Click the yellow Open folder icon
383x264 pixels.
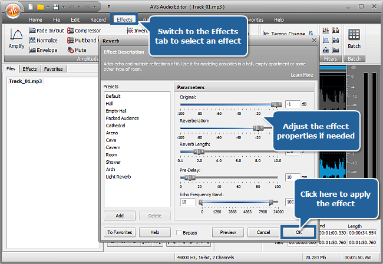click(40, 7)
